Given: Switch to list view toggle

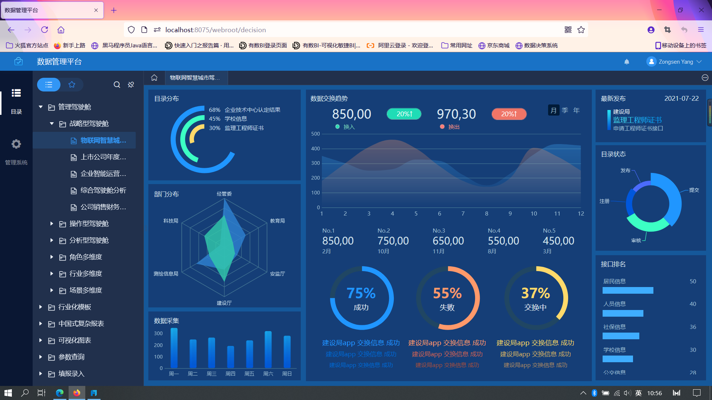Looking at the screenshot, I should (x=49, y=84).
